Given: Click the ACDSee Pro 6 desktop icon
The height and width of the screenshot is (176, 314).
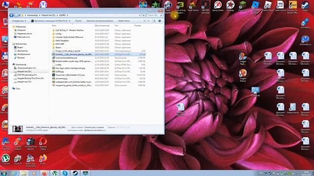Looking at the screenshot, I should (x=30, y=144).
